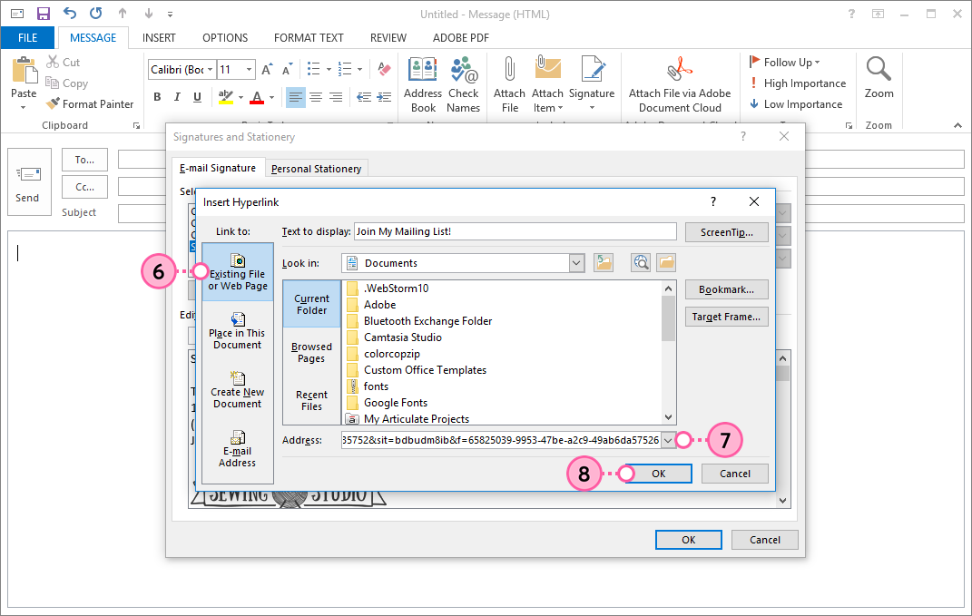Switch to the INSERT ribbon tab
Viewport: 972px width, 616px height.
(x=159, y=38)
